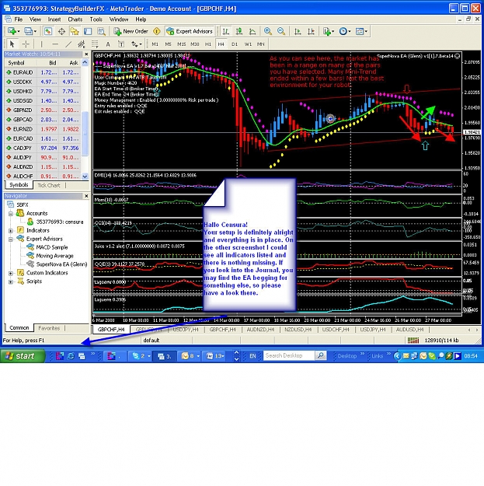Switch to Navigator Favorites tab
This screenshot has height=486, width=484.
click(x=49, y=328)
